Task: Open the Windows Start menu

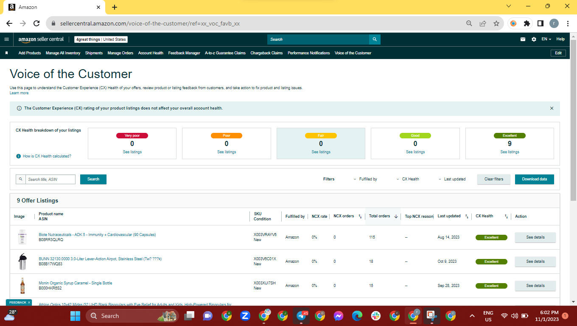Action: [75, 316]
